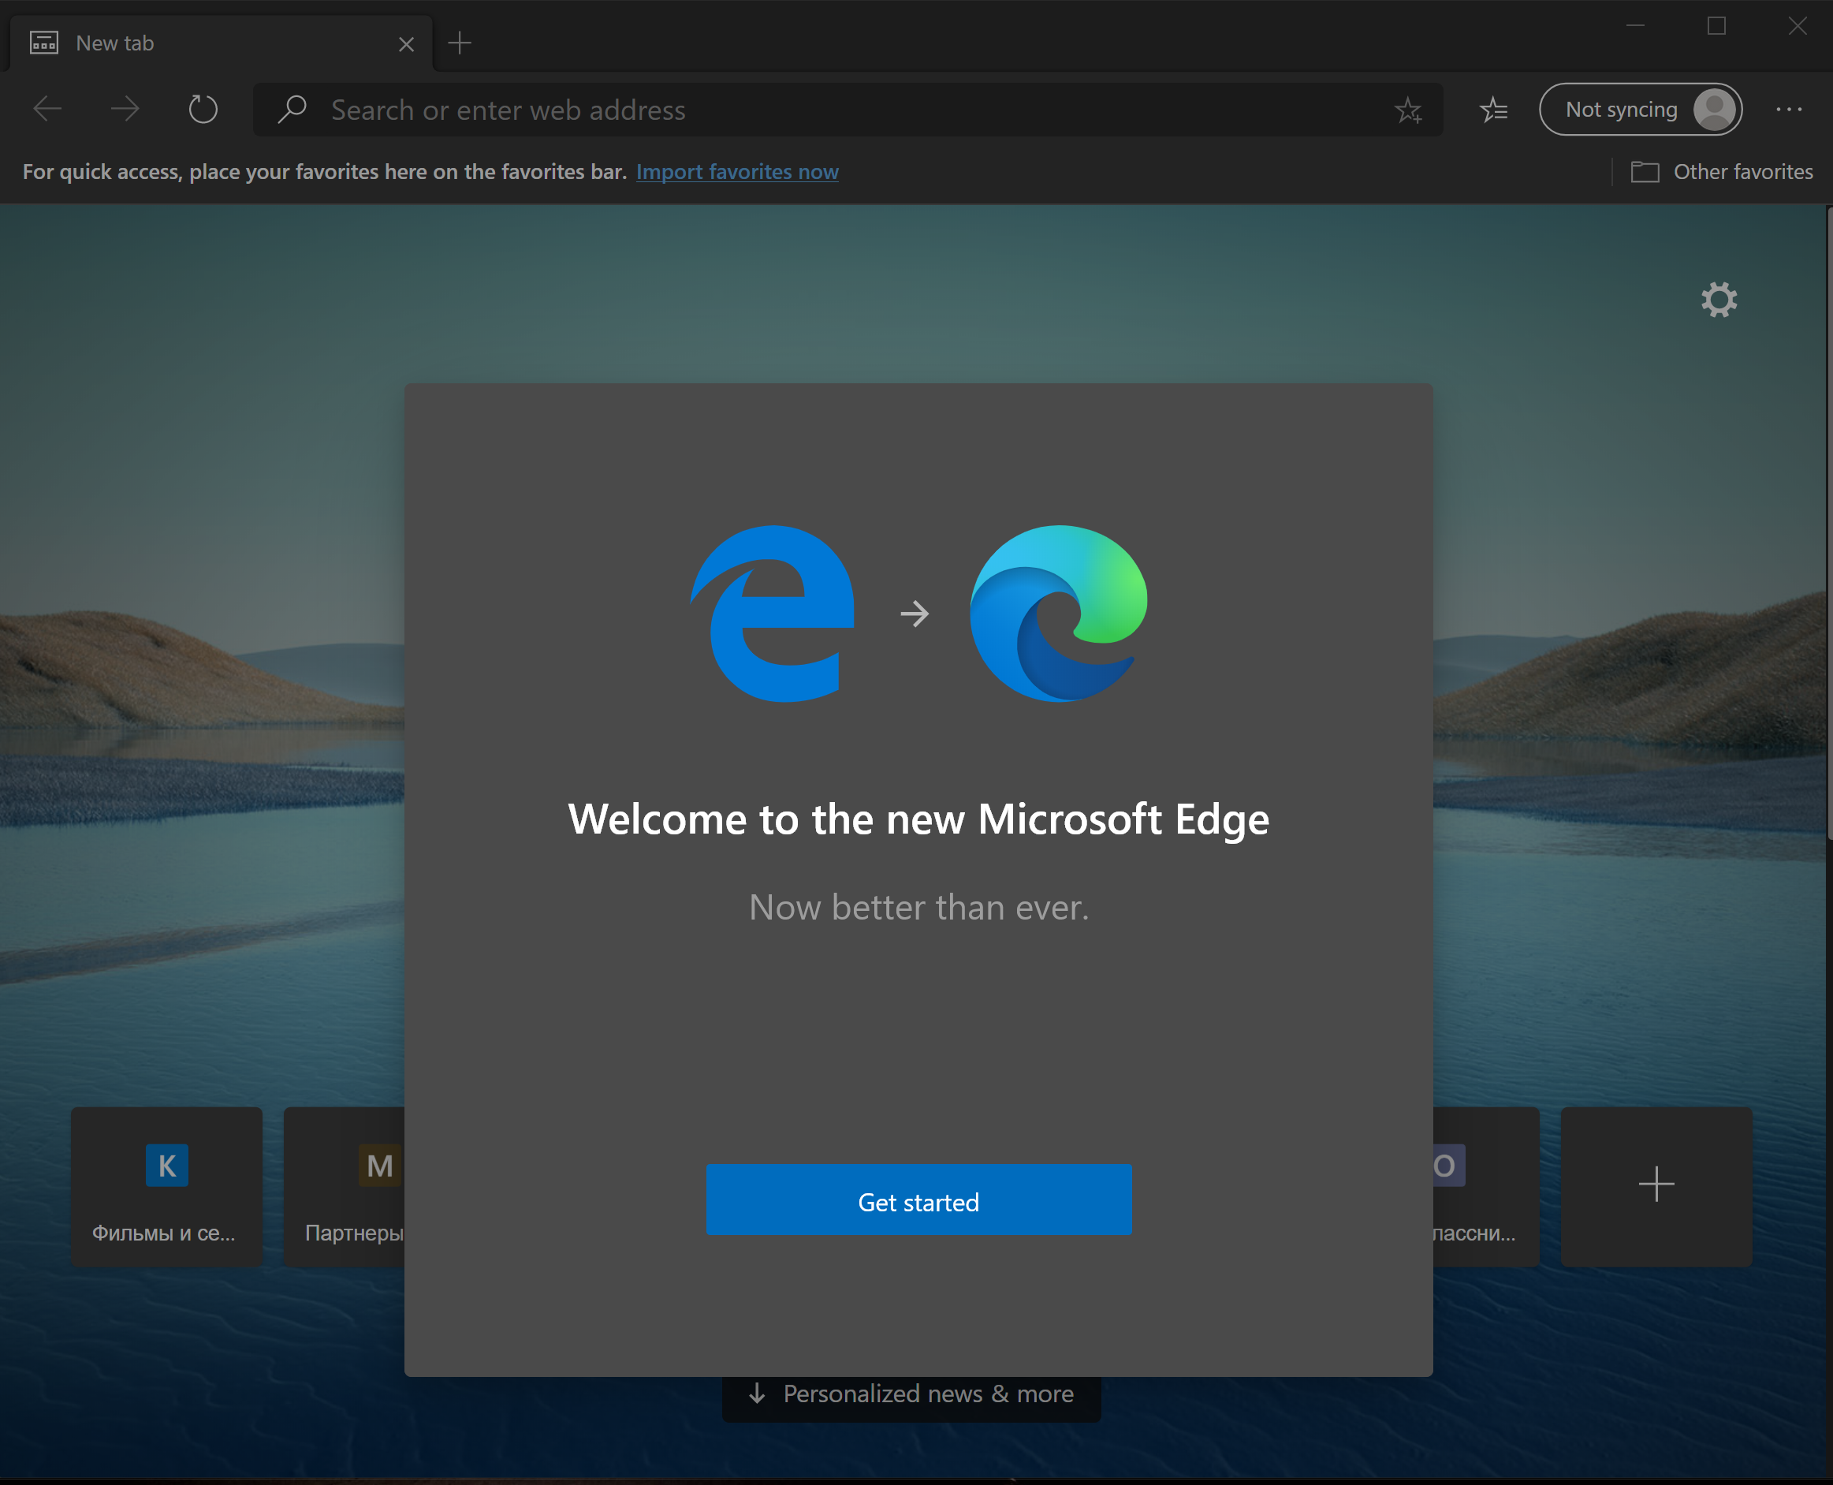Click the 'Get started' button

point(918,1200)
